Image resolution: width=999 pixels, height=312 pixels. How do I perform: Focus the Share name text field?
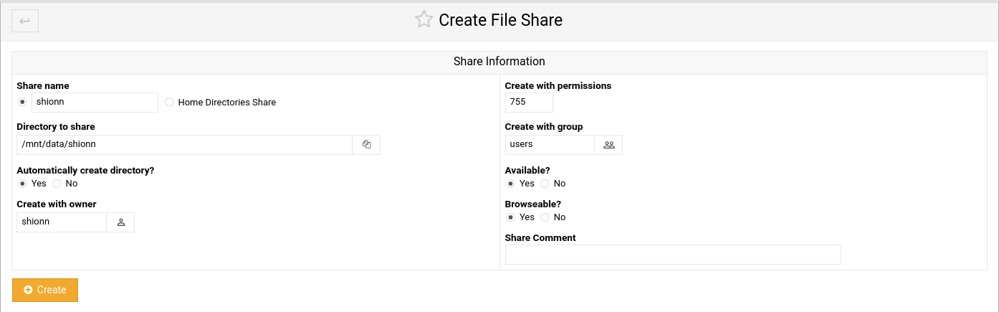(x=95, y=103)
